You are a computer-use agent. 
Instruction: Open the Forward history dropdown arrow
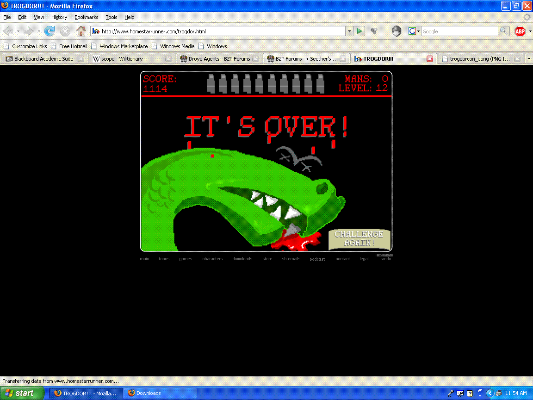click(x=39, y=31)
